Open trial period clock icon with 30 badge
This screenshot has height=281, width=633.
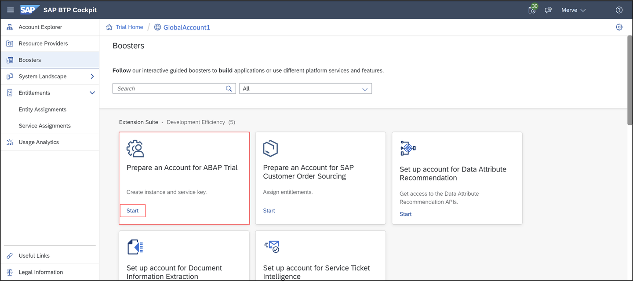(x=532, y=10)
